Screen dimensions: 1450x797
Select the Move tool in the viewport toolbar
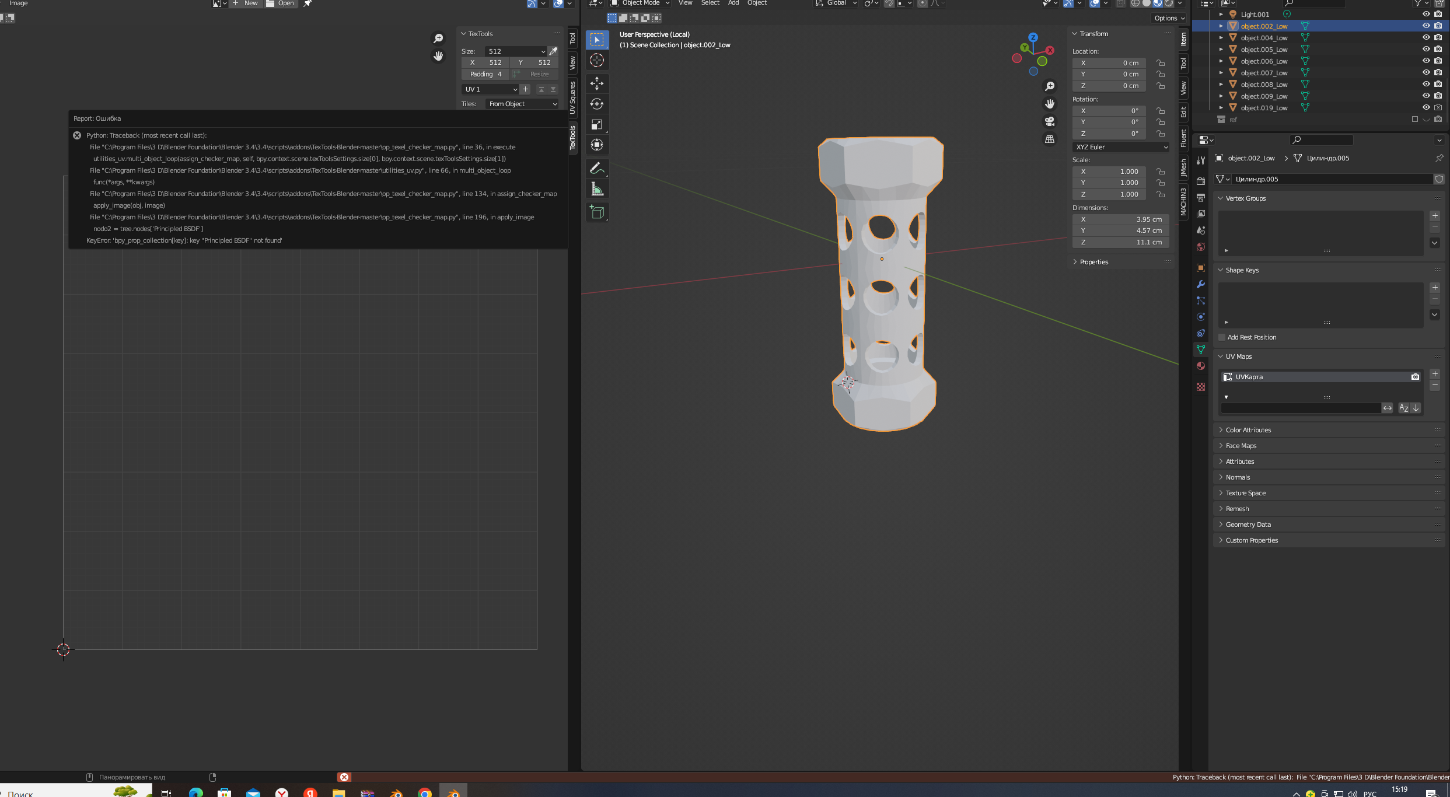pyautogui.click(x=598, y=83)
